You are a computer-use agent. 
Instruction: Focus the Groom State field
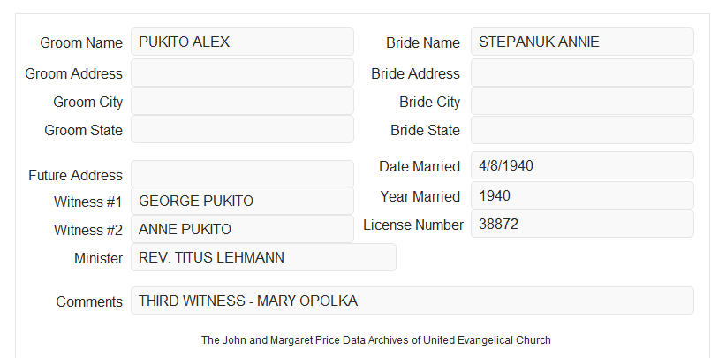click(x=242, y=129)
